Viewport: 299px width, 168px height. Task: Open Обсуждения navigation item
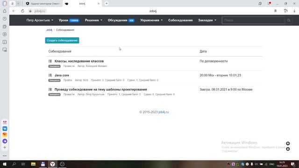pos(121,20)
